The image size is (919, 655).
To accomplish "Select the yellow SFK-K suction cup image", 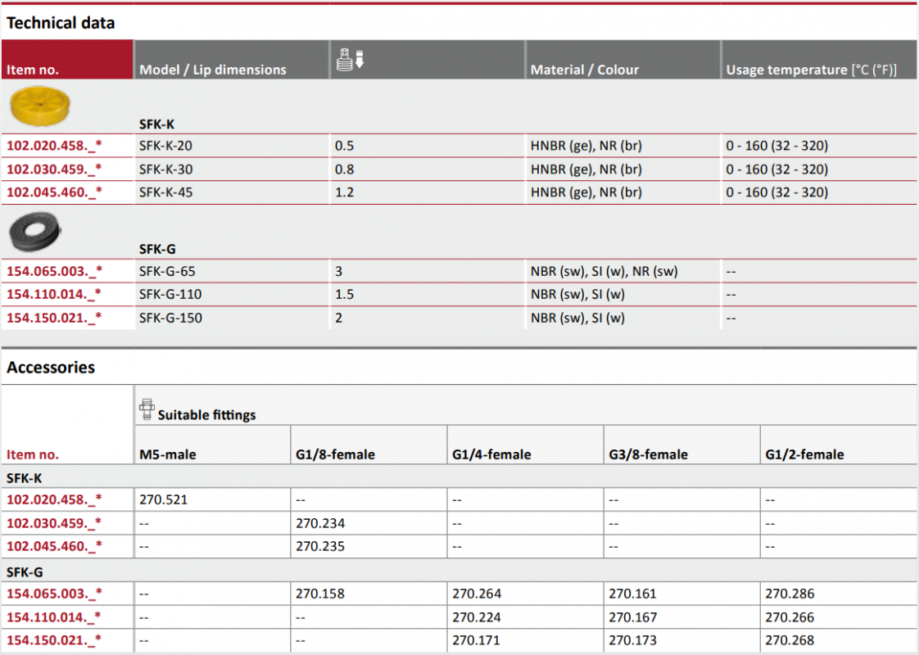I will click(x=40, y=106).
